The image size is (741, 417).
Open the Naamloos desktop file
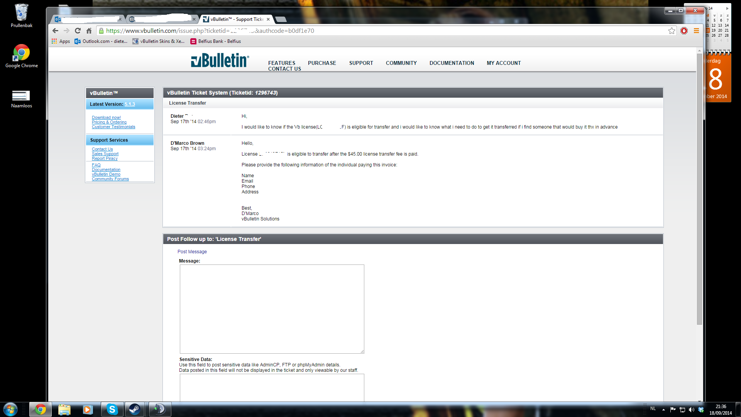(22, 99)
